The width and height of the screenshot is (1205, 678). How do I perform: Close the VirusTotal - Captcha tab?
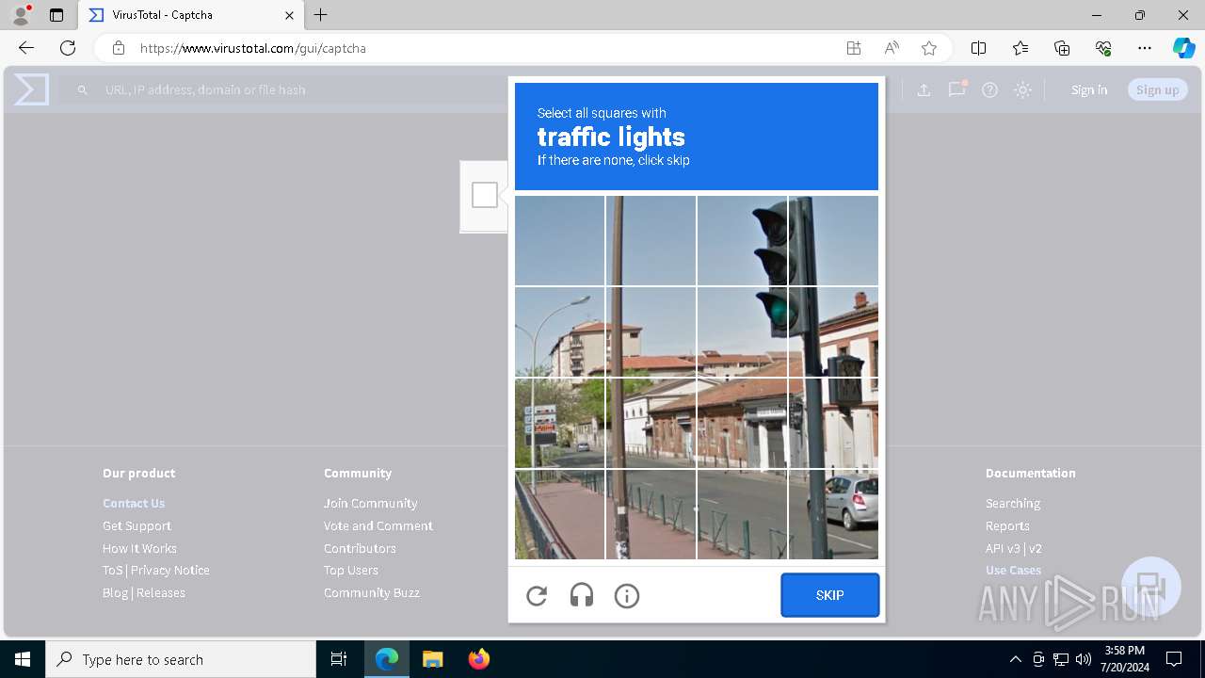pyautogui.click(x=290, y=15)
